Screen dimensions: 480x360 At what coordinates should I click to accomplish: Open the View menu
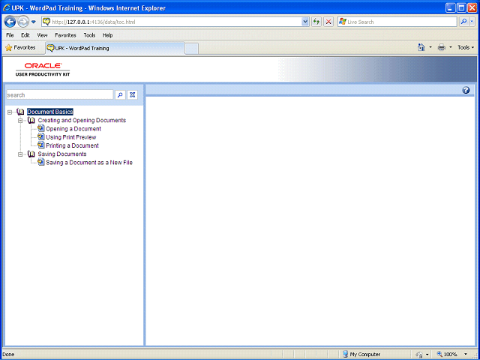pos(42,35)
